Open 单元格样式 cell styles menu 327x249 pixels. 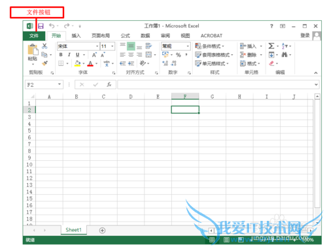(x=212, y=63)
